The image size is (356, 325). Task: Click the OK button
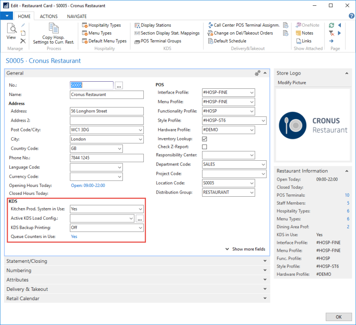click(339, 317)
